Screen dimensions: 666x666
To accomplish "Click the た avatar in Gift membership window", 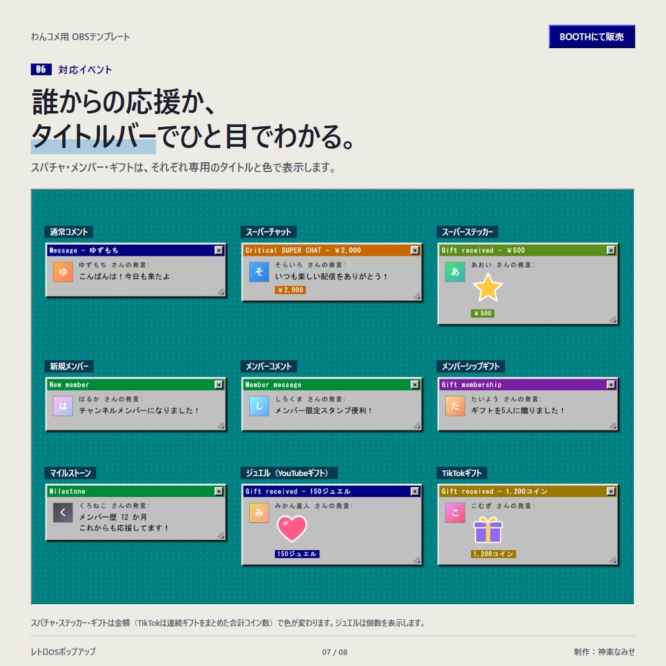I will coord(455,406).
